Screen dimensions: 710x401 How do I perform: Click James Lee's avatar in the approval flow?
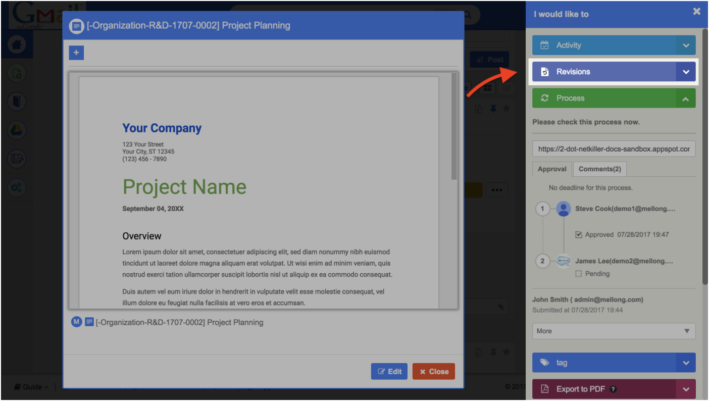point(564,261)
